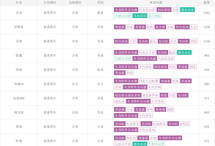Click the quantity value 623
This screenshot has height=146, width=215.
tap(207, 127)
